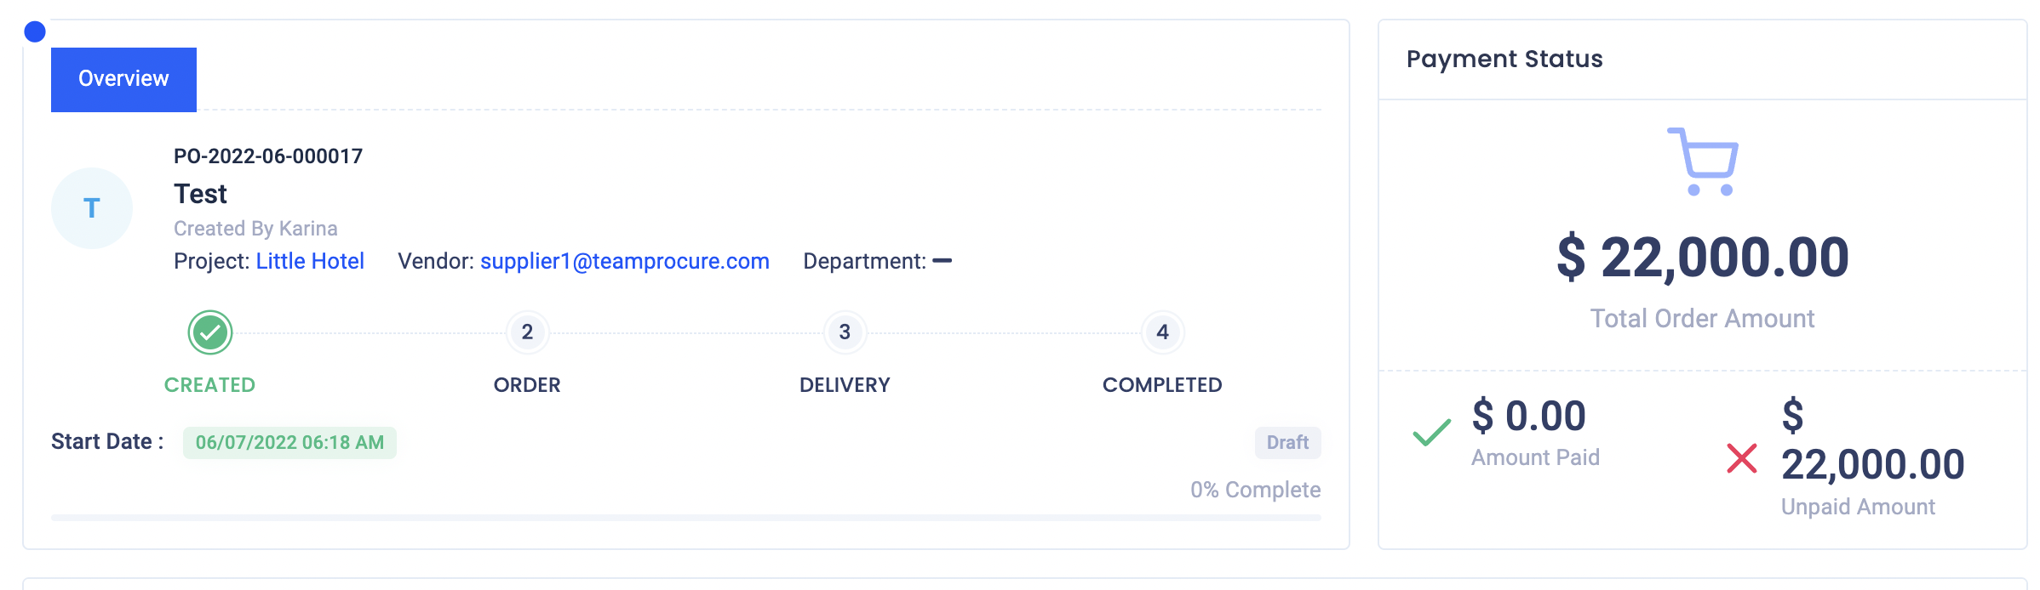
Task: Click the blue dot indicator at card corner
Action: [x=35, y=31]
